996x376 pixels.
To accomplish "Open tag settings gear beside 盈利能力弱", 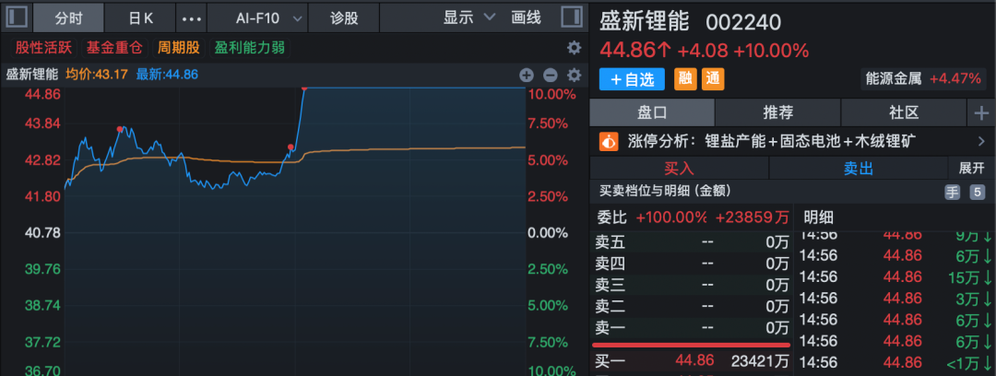I will 575,48.
